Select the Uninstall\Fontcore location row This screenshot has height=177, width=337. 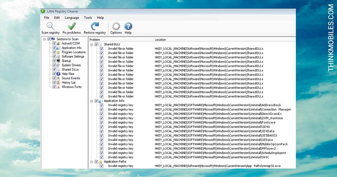pyautogui.click(x=215, y=122)
